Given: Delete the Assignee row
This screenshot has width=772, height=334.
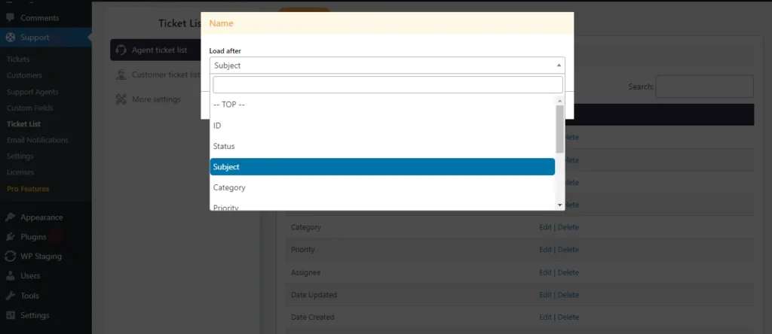Looking at the screenshot, I should pos(568,272).
